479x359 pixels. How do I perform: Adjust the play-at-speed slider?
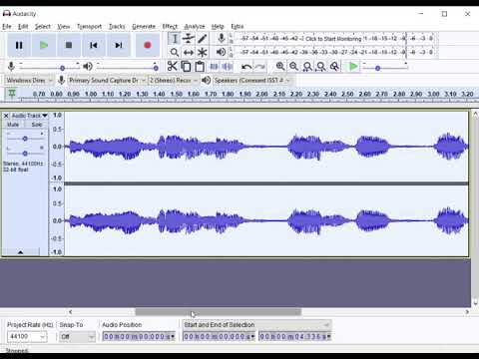click(377, 68)
